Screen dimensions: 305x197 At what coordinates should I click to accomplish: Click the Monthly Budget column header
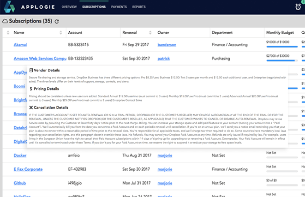coord(280,32)
